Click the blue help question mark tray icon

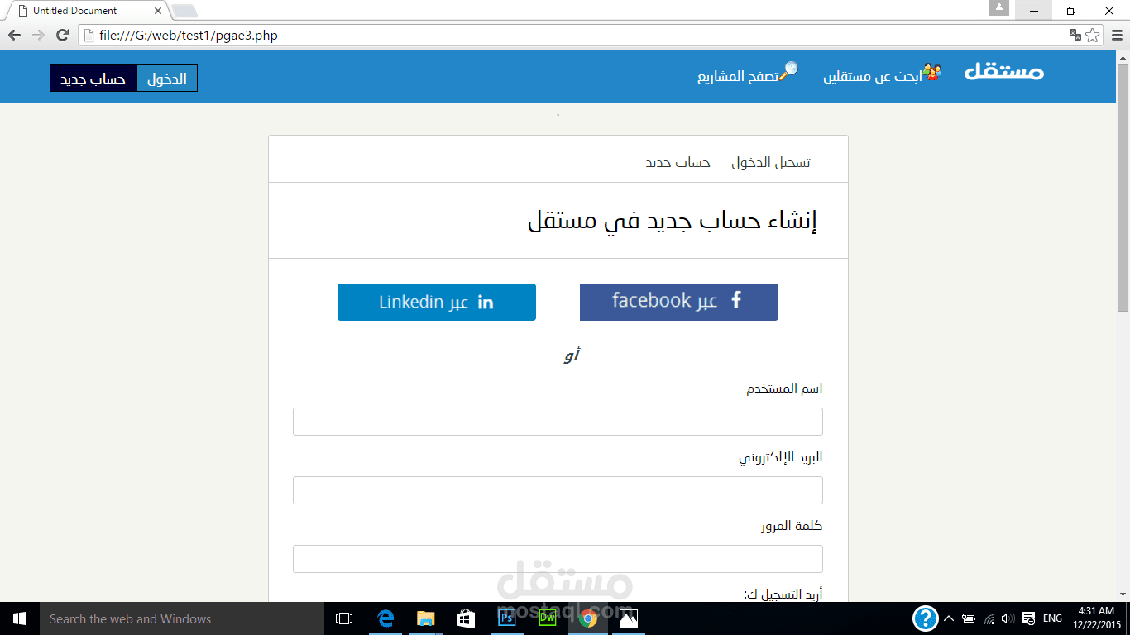pos(925,618)
